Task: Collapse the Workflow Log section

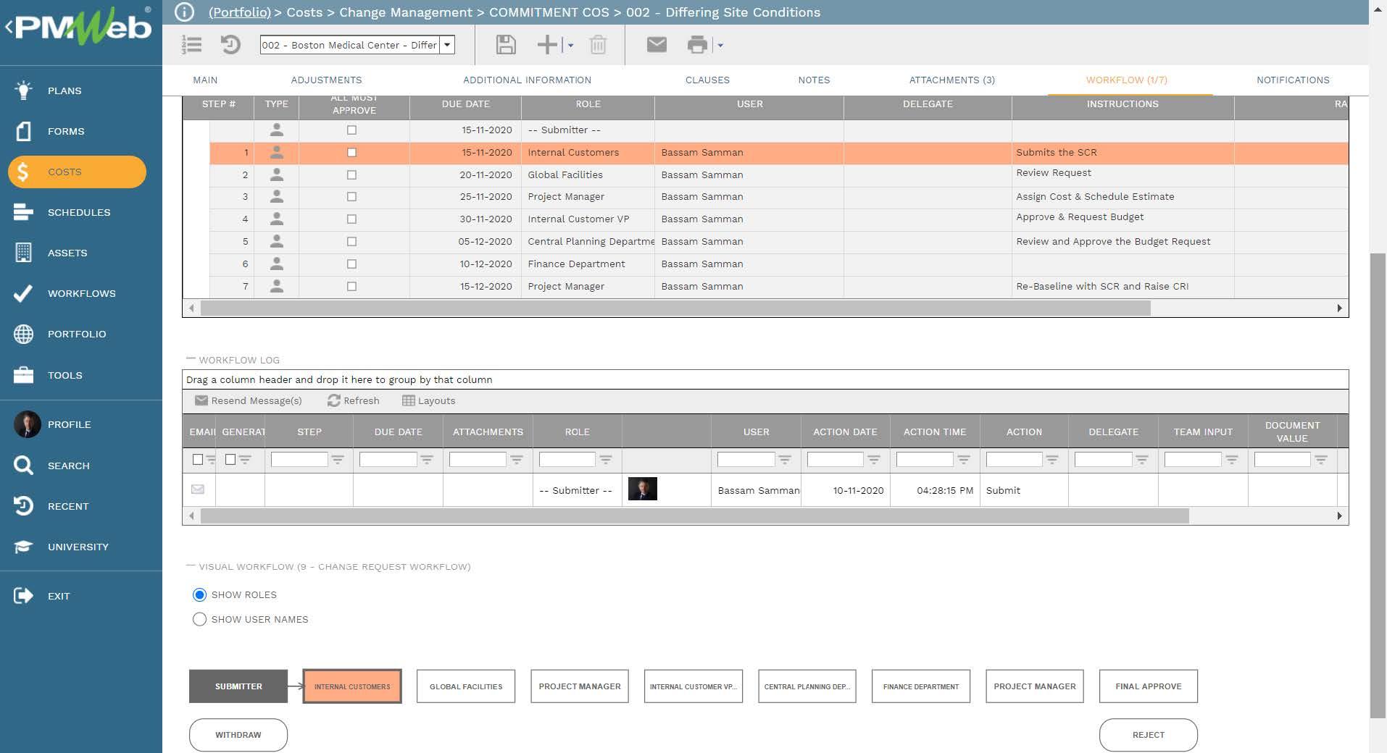Action: (x=191, y=358)
